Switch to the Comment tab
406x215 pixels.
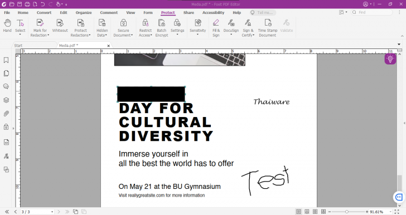(109, 12)
